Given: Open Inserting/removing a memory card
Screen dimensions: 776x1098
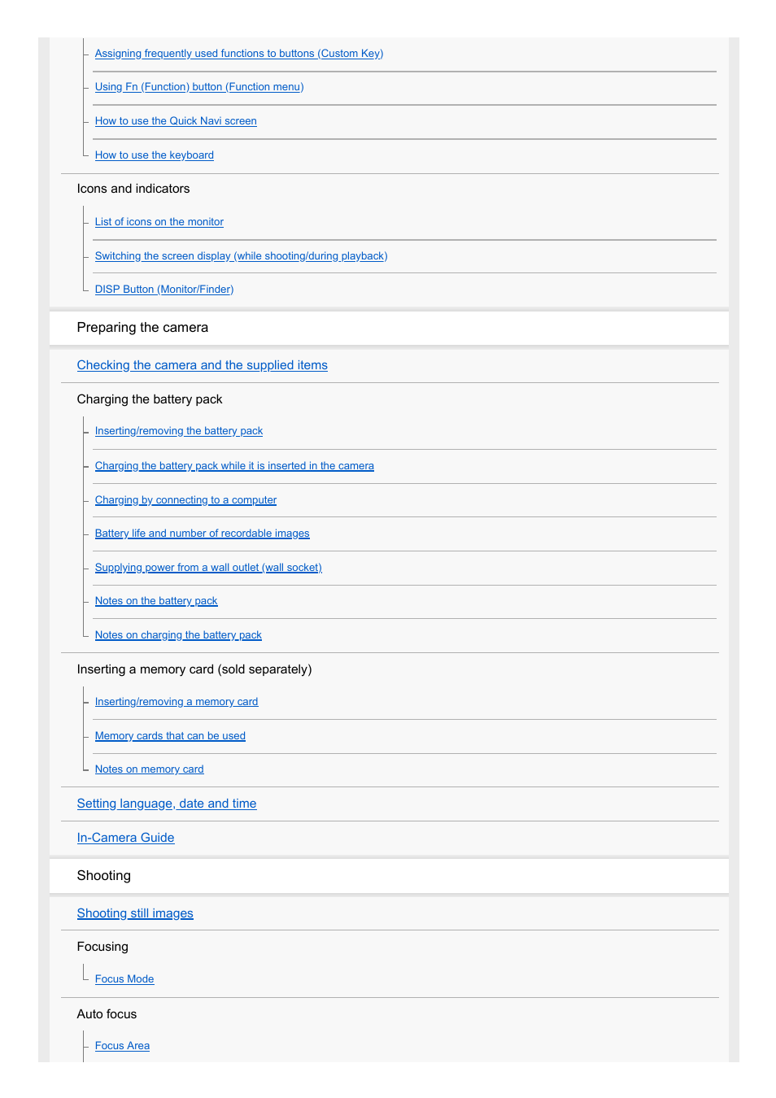Looking at the screenshot, I should point(177,702).
